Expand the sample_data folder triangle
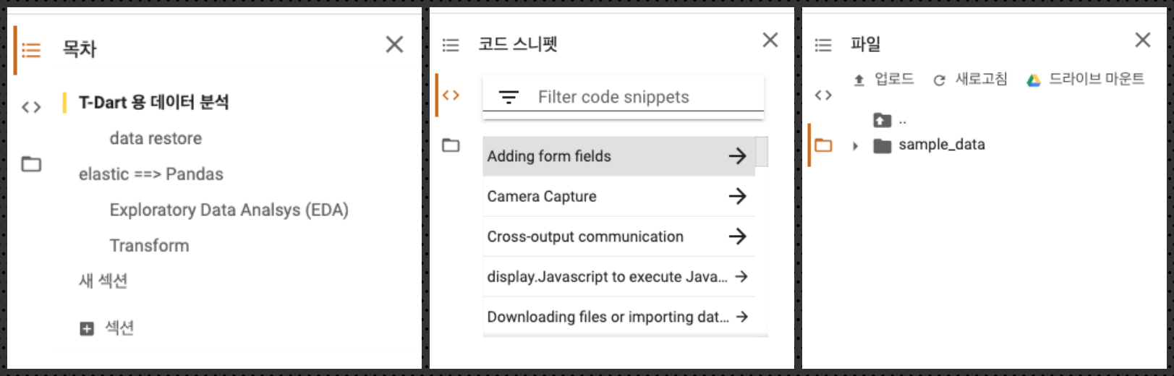Image resolution: width=1174 pixels, height=376 pixels. (x=856, y=146)
